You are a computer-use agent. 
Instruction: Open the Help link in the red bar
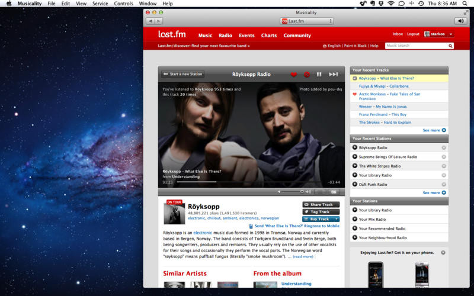tap(374, 46)
